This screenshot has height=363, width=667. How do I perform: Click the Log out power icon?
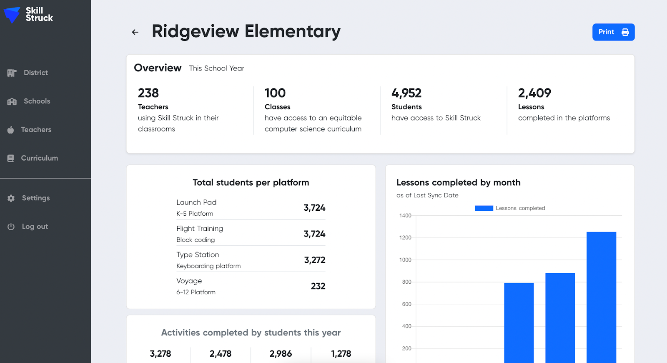11,227
